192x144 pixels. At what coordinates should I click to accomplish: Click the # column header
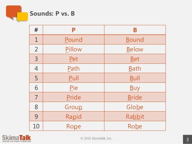[36, 30]
